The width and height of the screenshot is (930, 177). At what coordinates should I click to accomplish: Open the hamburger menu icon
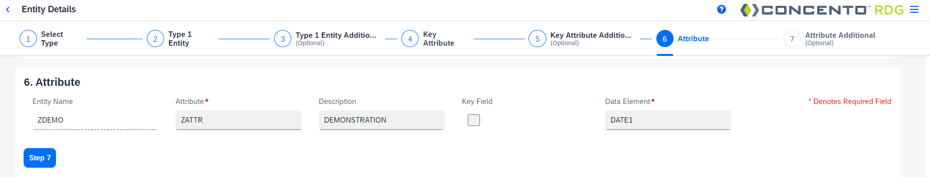click(914, 10)
